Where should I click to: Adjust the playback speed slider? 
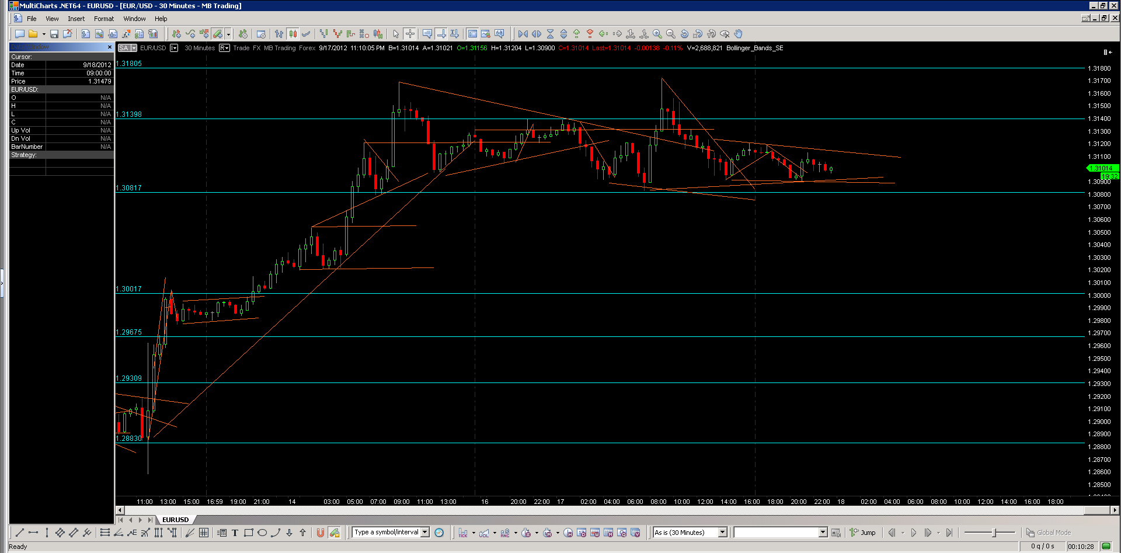(994, 533)
